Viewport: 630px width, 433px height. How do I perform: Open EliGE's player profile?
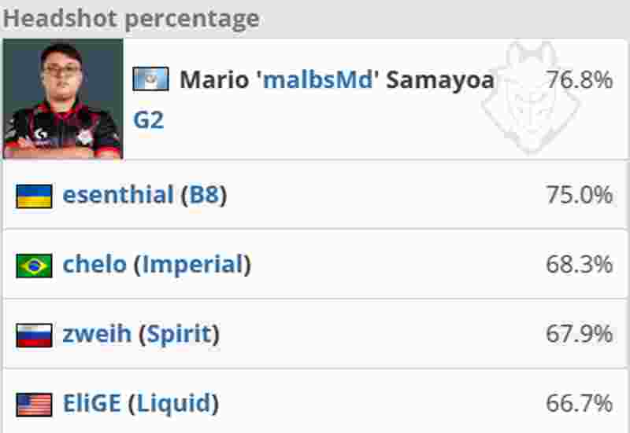click(92, 404)
